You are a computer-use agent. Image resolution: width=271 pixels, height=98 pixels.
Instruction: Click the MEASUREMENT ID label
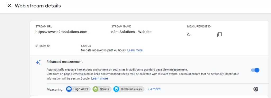coord(199,27)
